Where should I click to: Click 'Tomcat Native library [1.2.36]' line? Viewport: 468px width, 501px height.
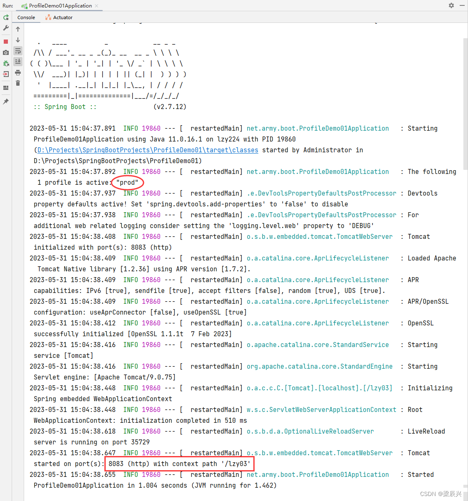(x=144, y=269)
